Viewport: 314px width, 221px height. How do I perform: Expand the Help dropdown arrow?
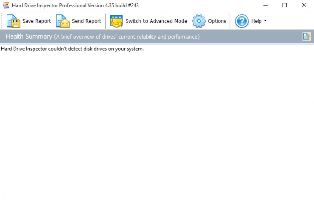(265, 21)
